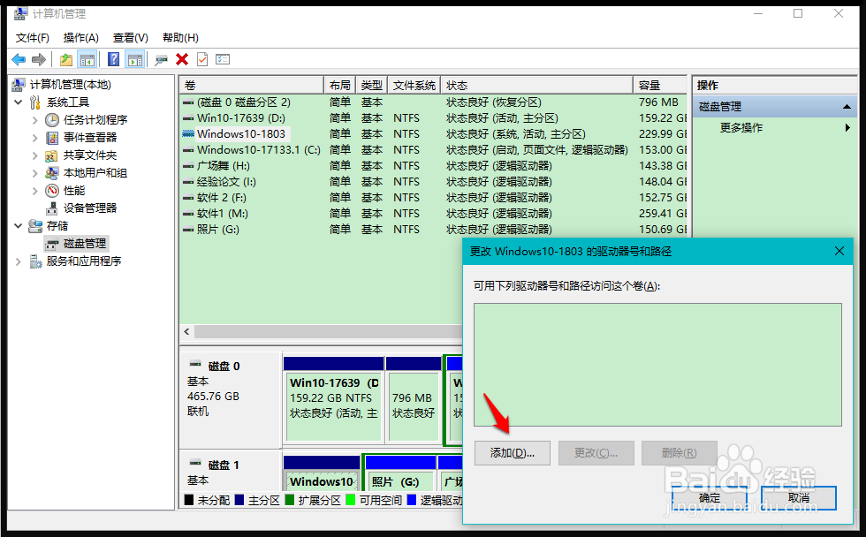Expand the 任务计划程序 node arrow
This screenshot has width=866, height=537.
(x=34, y=120)
